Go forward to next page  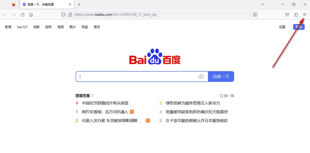[14, 15]
